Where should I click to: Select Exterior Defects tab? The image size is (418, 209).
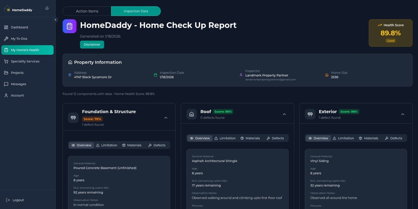pos(393,138)
